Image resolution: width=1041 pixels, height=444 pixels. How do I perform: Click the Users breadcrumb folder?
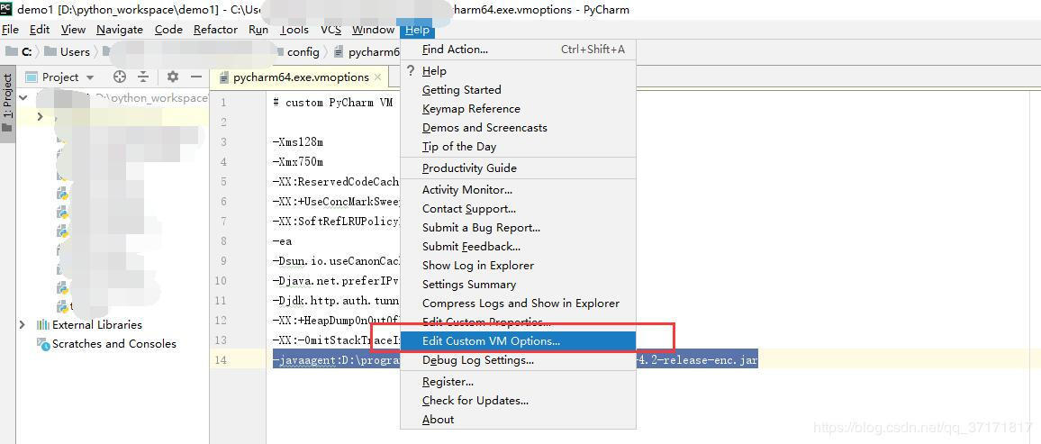[x=67, y=51]
